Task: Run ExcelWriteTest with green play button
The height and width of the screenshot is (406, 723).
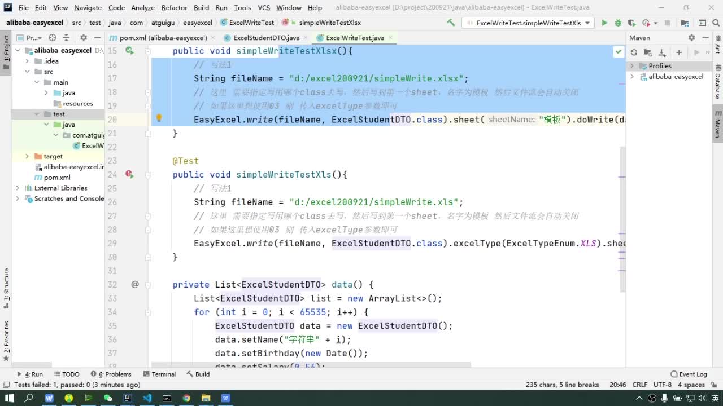Action: click(604, 23)
